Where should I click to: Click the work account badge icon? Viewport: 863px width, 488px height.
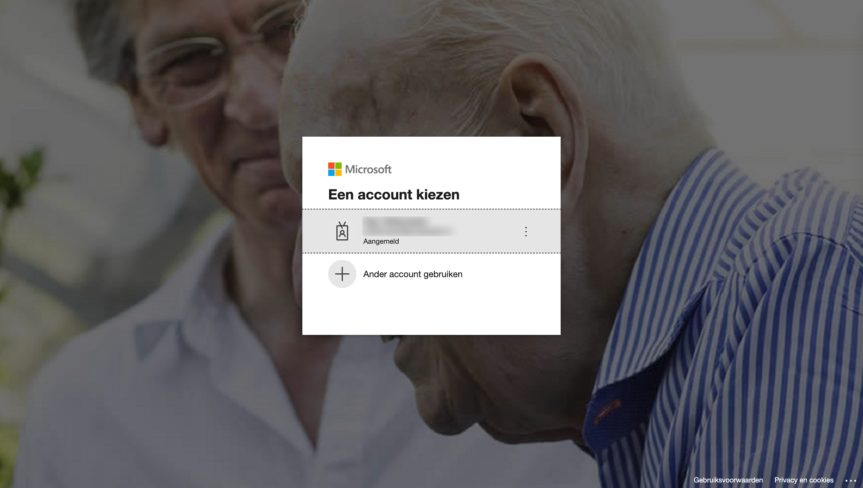(x=342, y=231)
